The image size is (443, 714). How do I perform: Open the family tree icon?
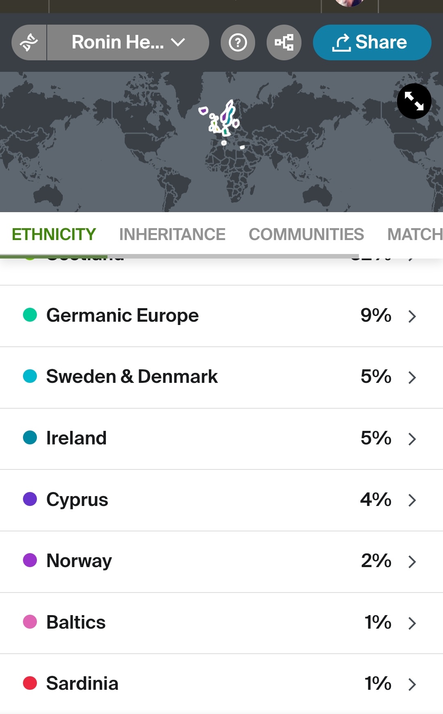click(284, 42)
